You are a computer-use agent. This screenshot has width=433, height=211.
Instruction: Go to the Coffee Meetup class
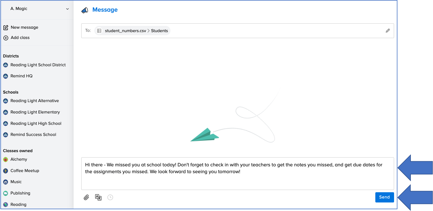[25, 171]
